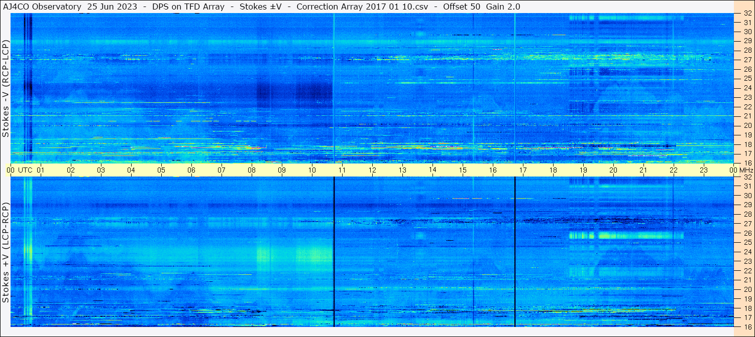The height and width of the screenshot is (337, 755).
Task: Click the 'Stokes ±V' header label
Action: 260,7
